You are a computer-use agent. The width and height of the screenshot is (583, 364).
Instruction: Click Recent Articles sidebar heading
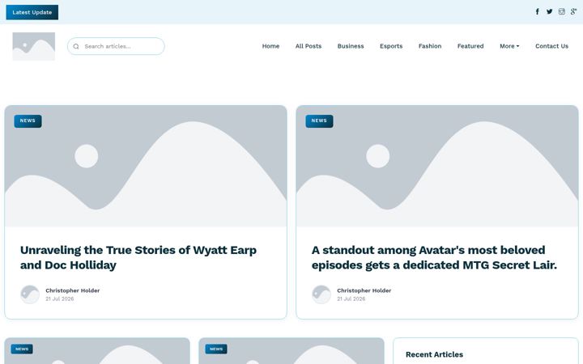(x=434, y=354)
